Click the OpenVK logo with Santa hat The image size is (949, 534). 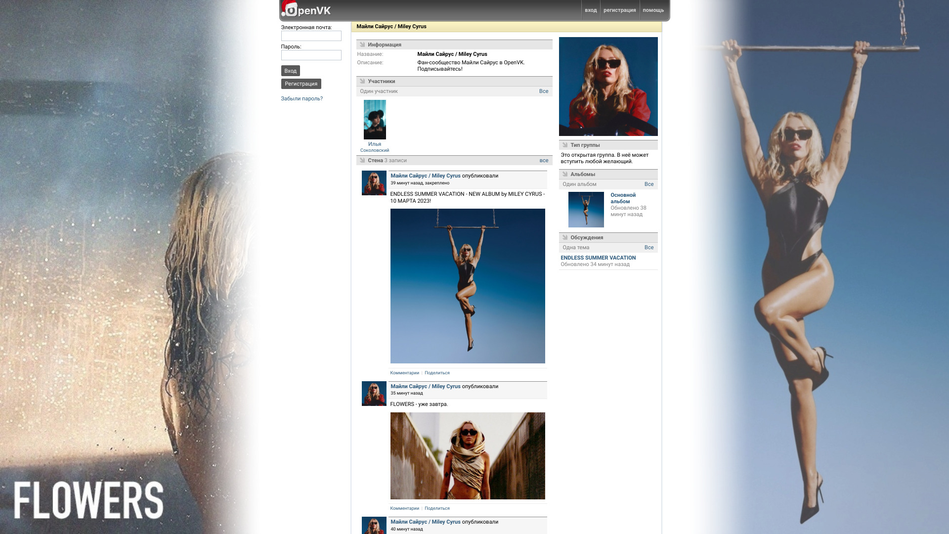click(306, 10)
